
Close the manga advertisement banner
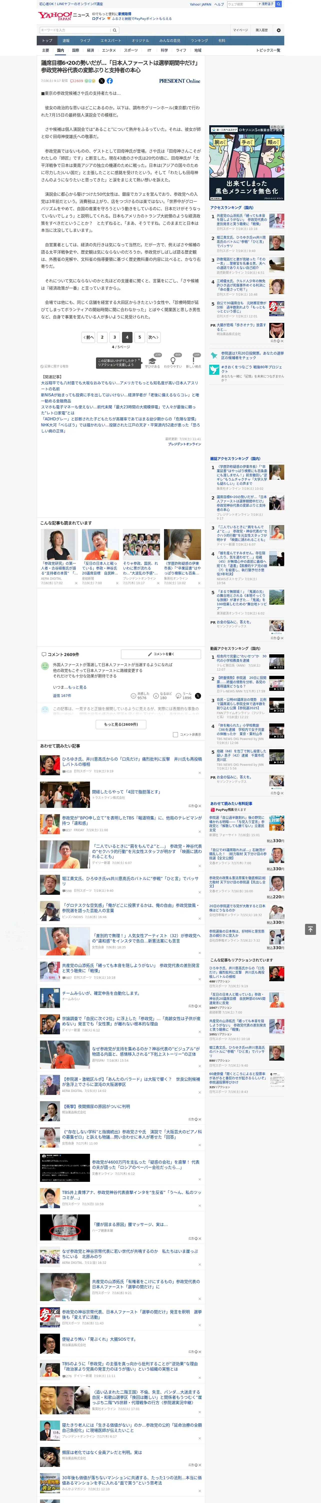[282, 127]
